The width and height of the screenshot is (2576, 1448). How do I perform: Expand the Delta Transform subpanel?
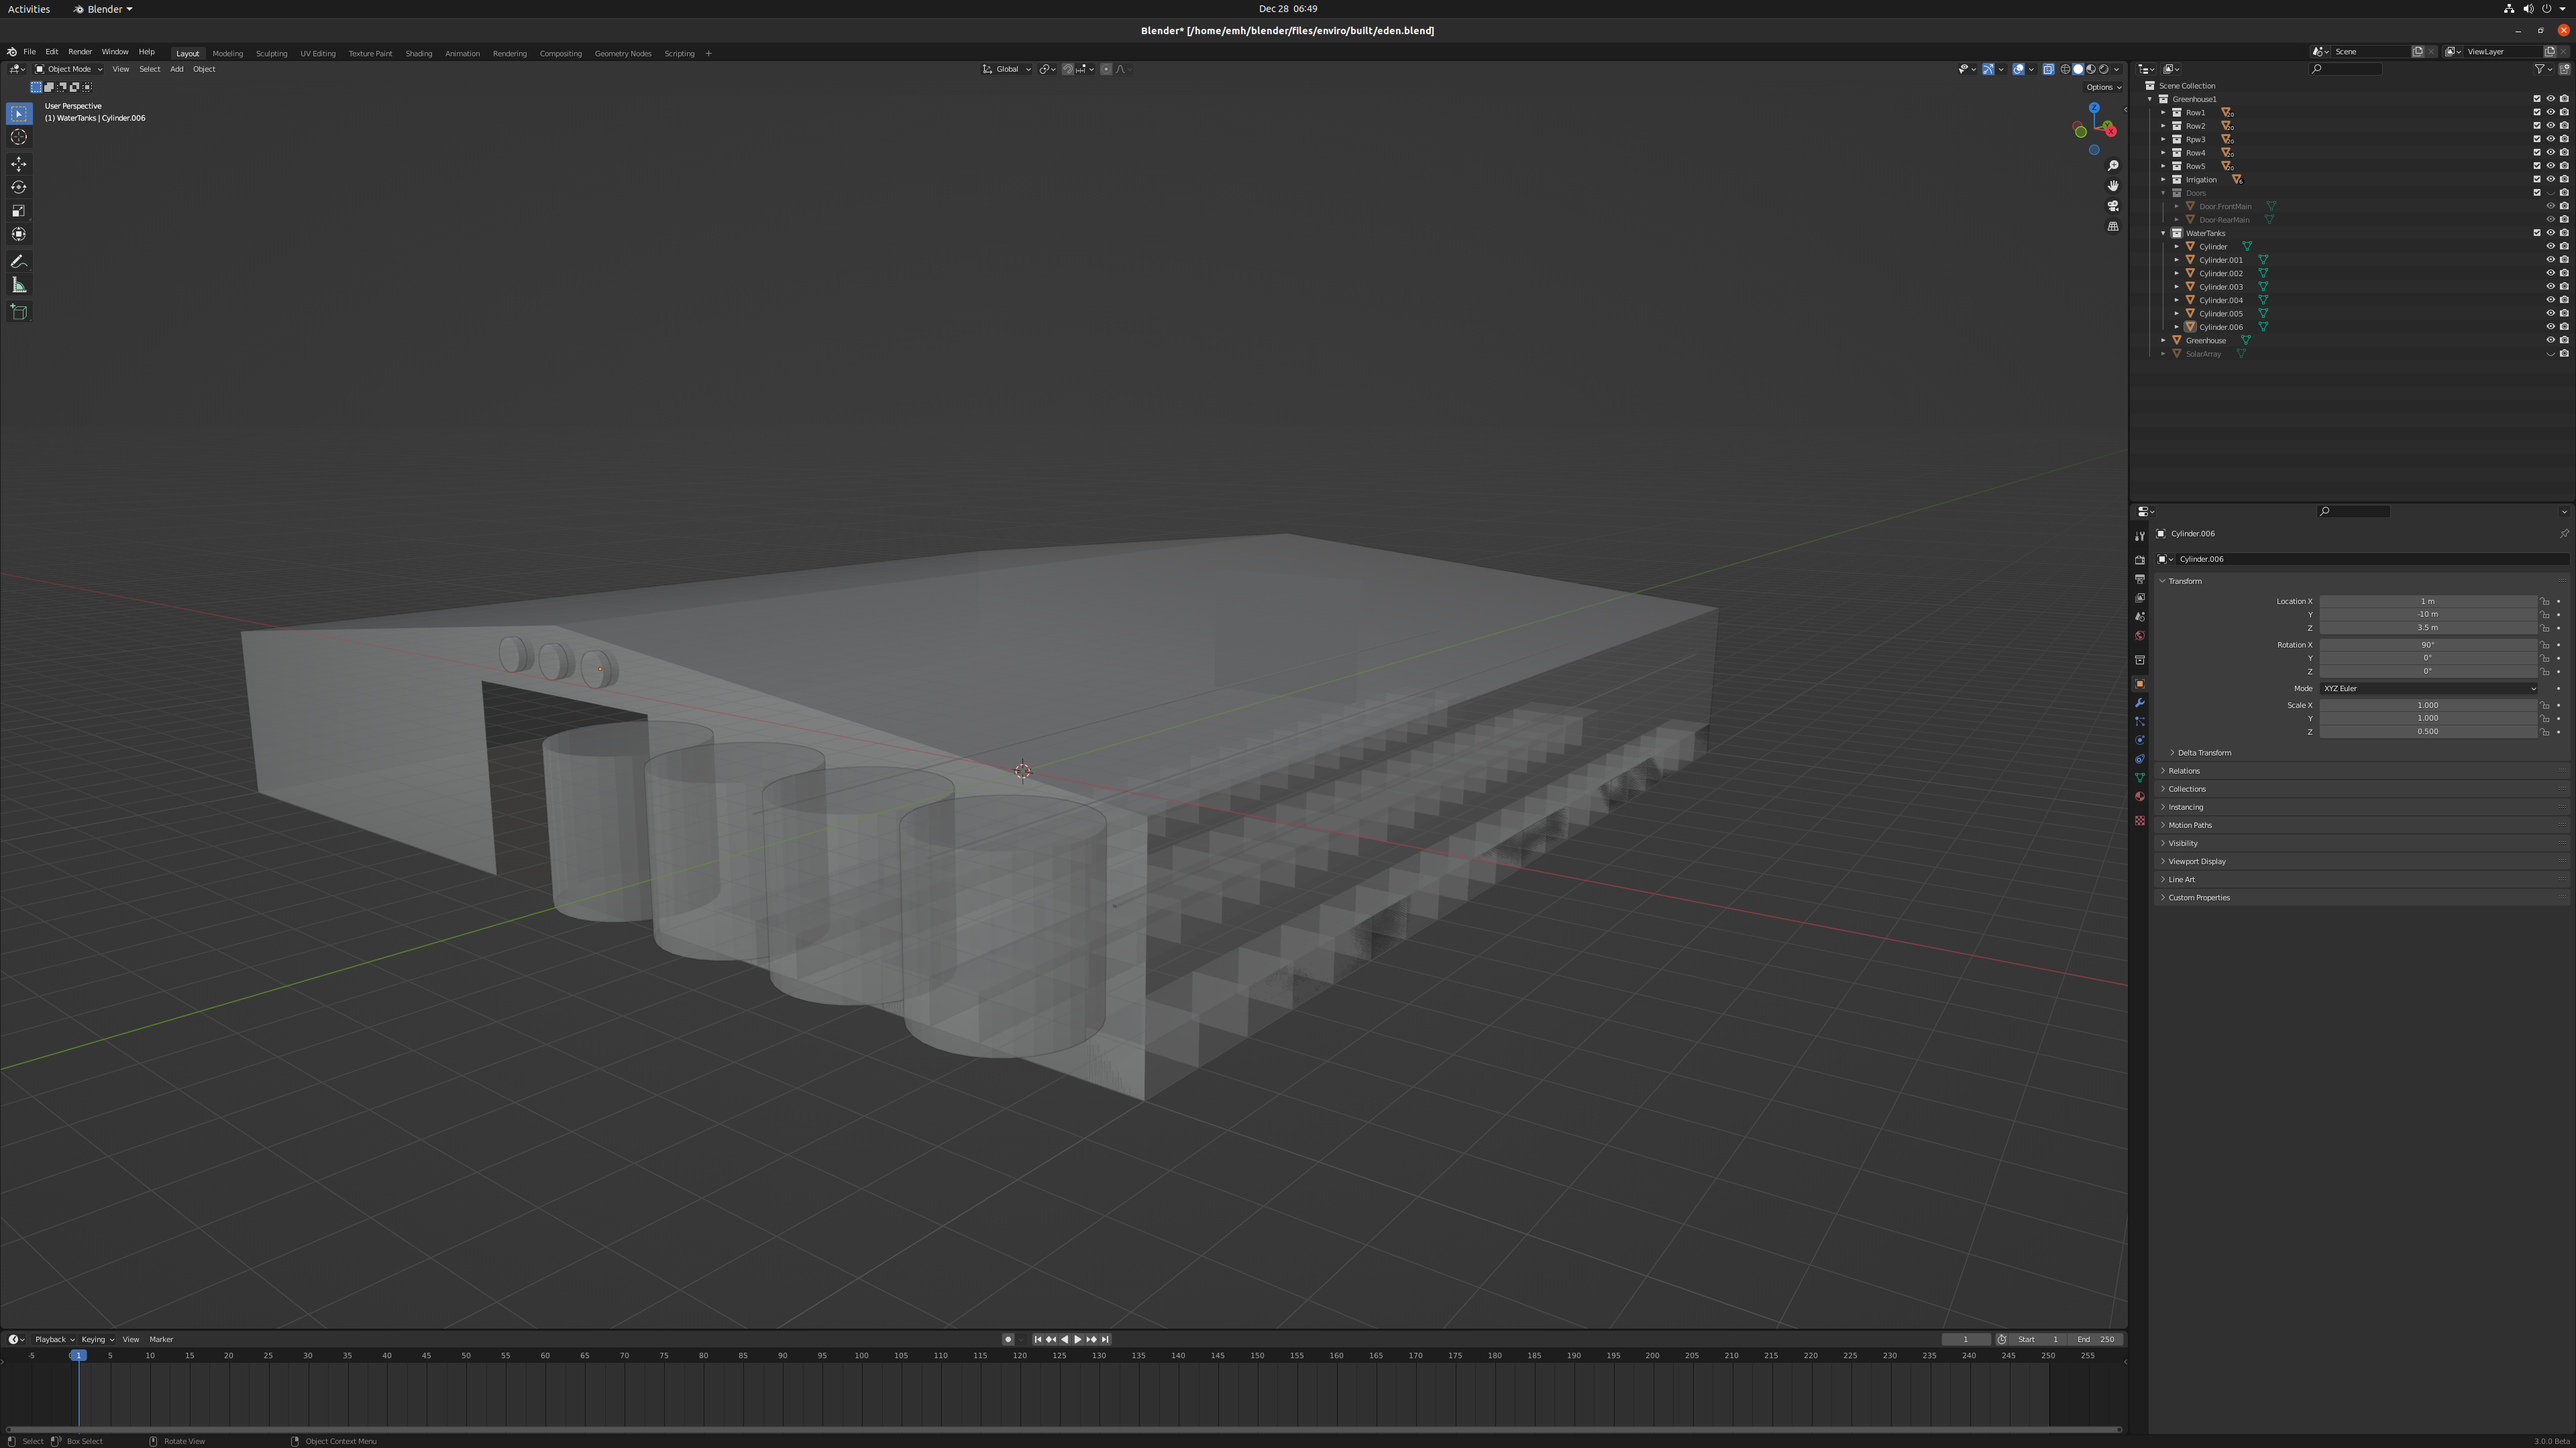(2204, 752)
